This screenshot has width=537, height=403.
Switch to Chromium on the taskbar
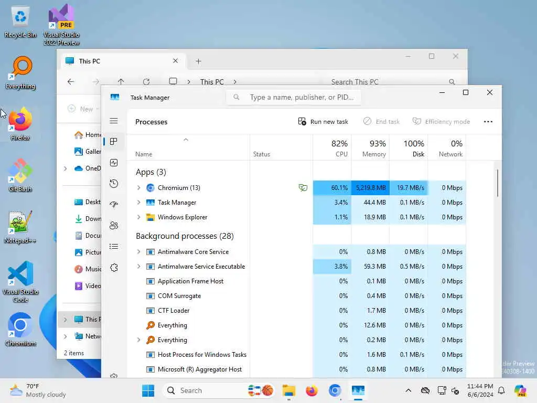[335, 390]
